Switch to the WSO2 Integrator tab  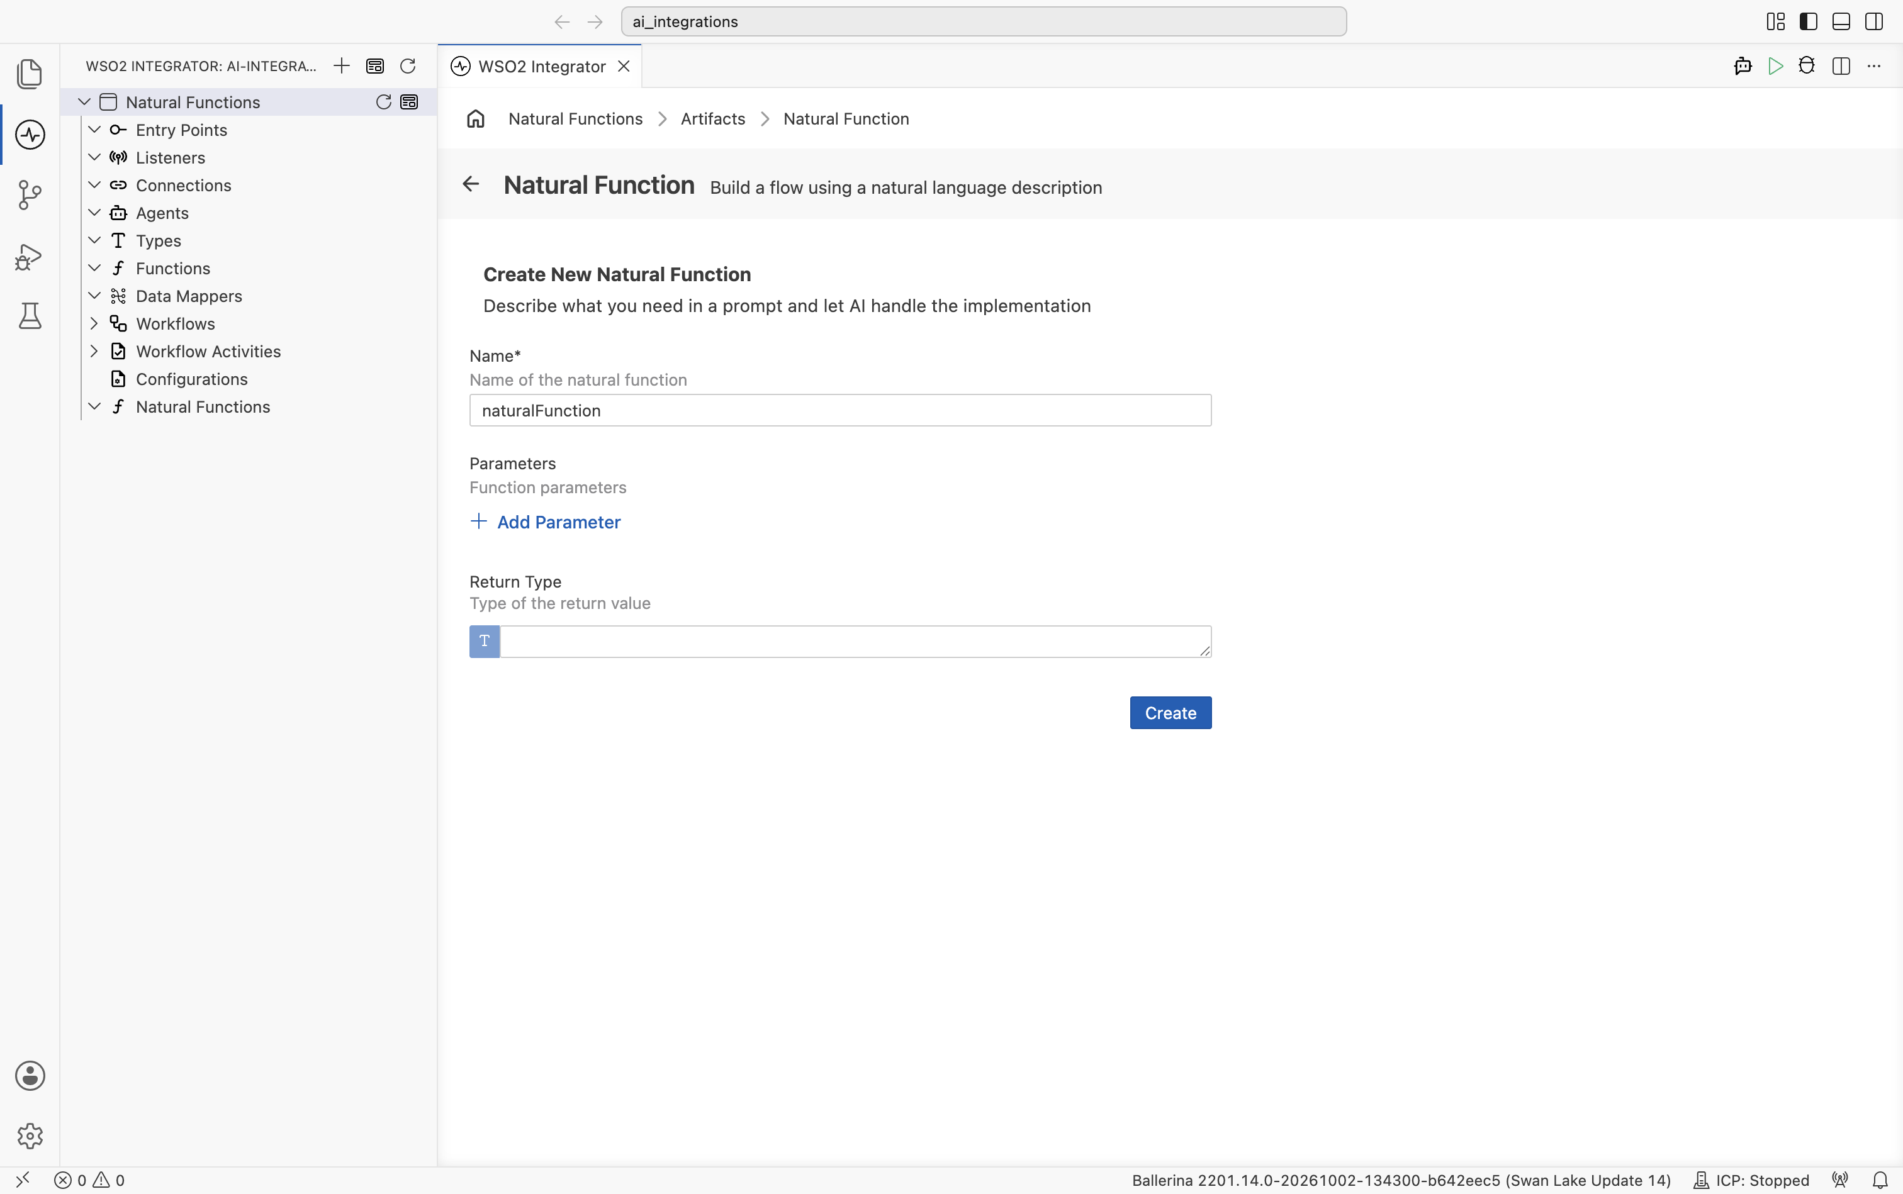point(541,66)
